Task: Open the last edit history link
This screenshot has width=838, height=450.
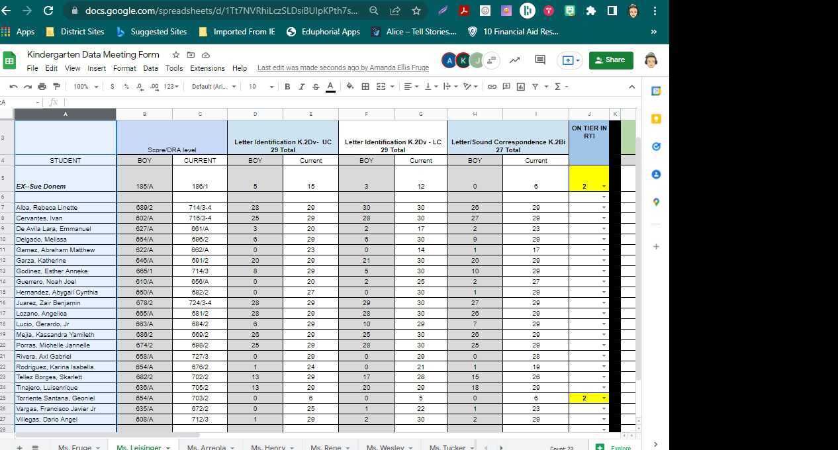Action: click(x=342, y=67)
